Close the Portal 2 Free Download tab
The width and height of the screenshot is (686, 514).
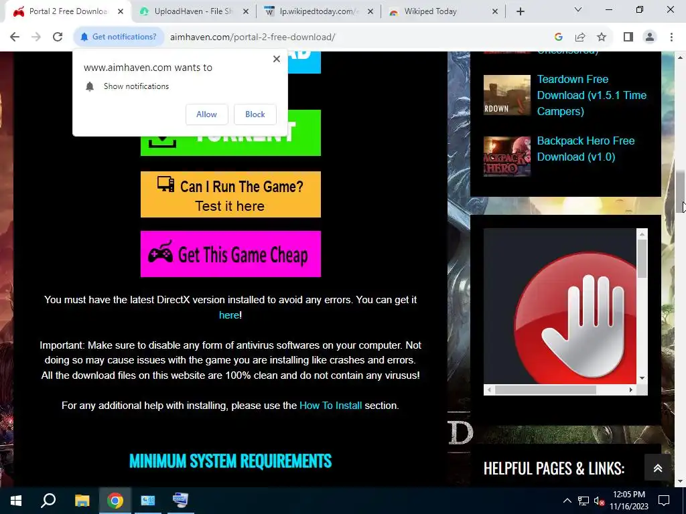tap(121, 12)
